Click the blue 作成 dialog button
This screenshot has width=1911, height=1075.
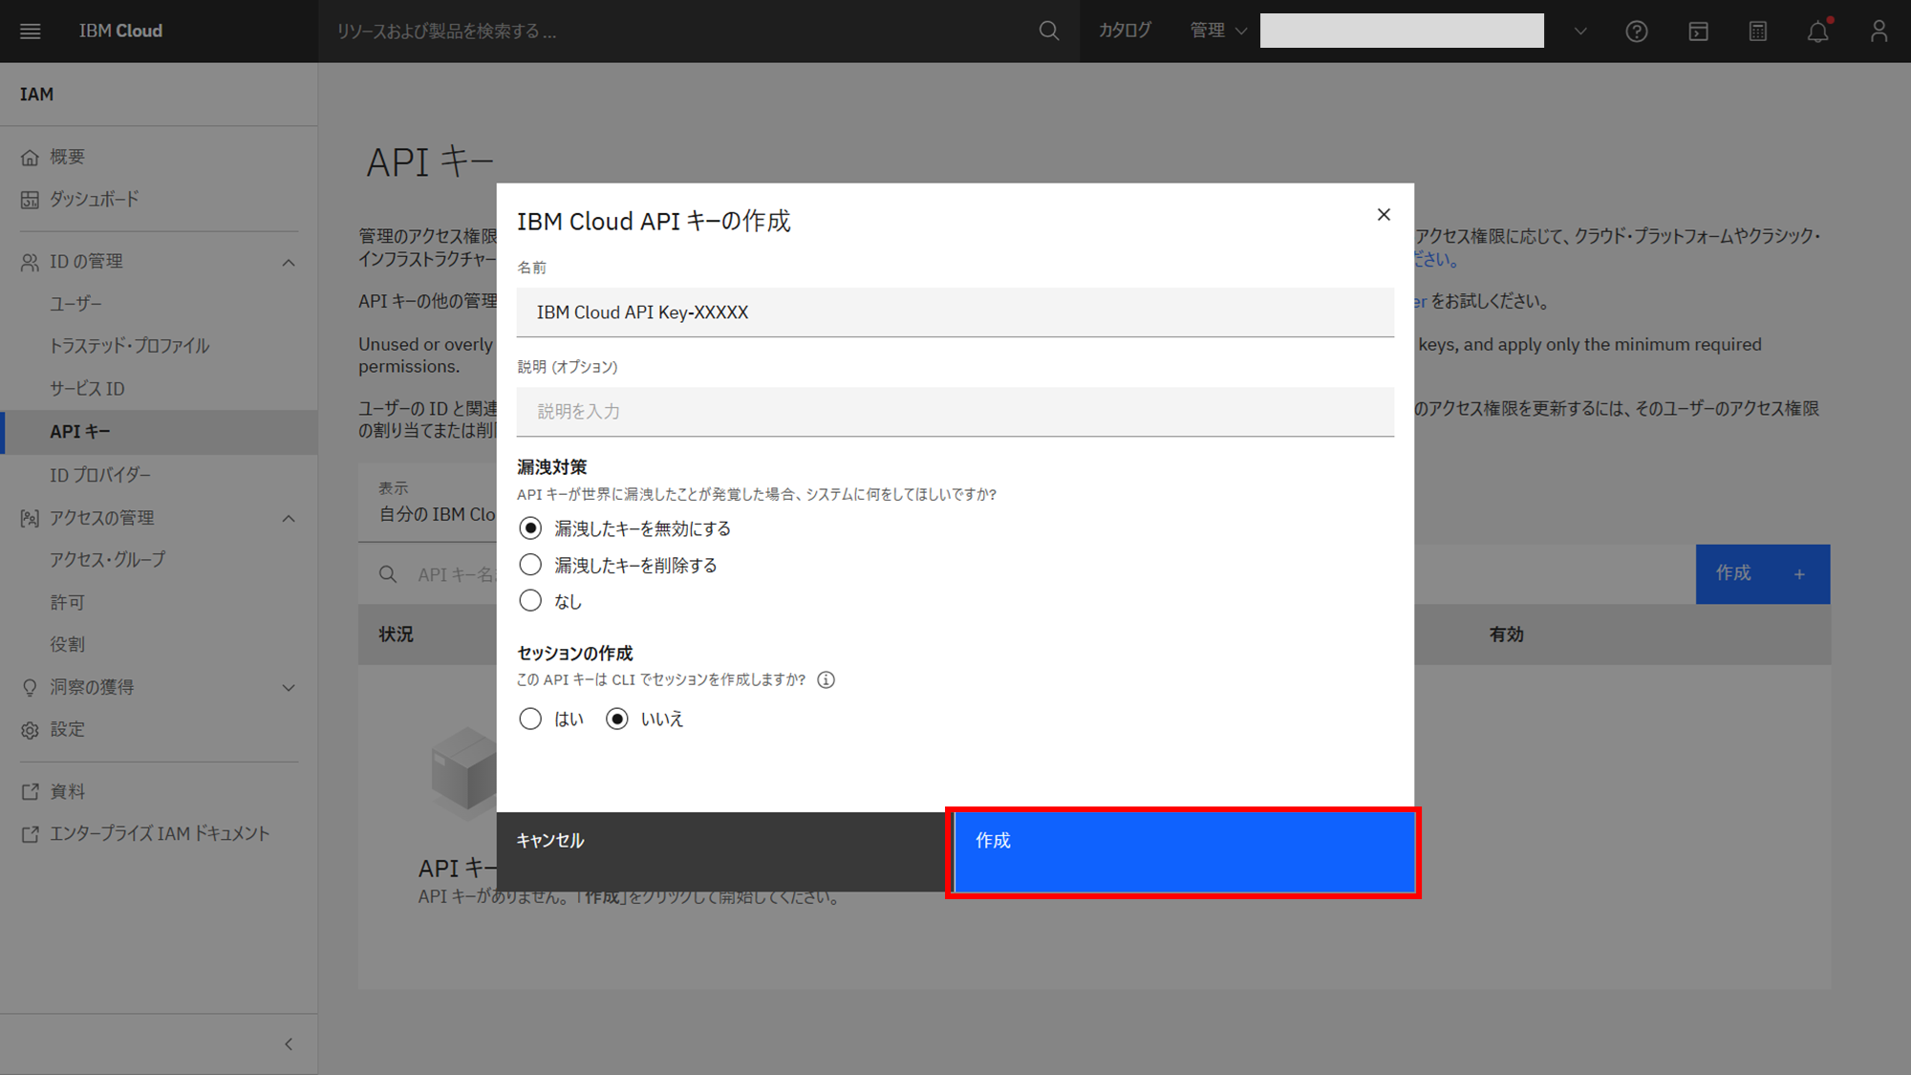coord(1183,851)
